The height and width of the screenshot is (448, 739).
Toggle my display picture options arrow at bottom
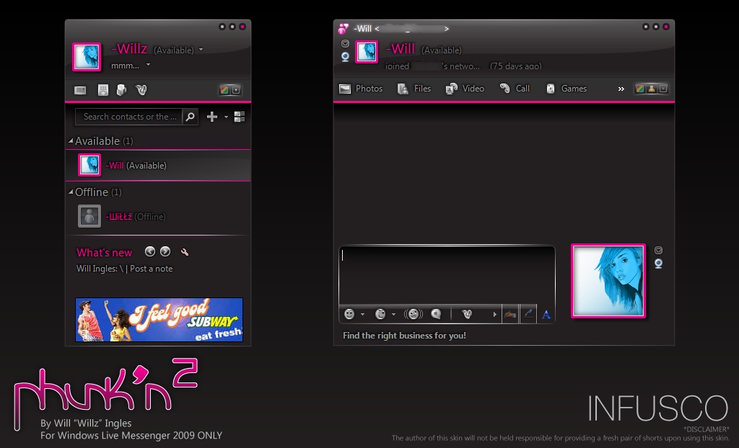658,250
